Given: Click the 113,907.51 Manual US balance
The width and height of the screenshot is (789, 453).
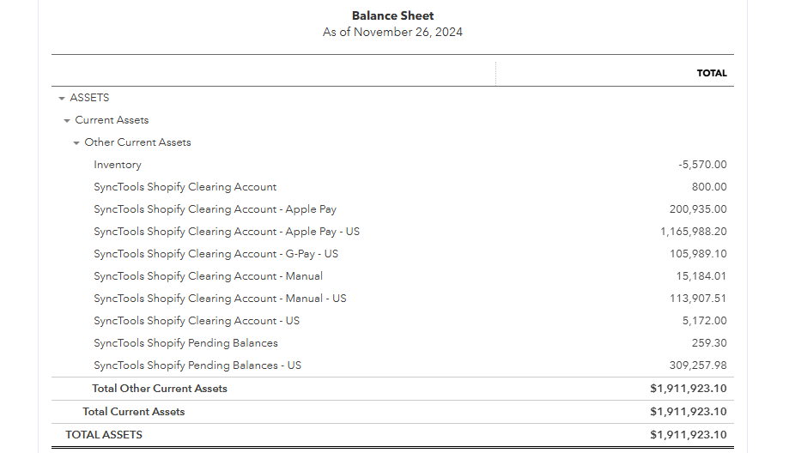Looking at the screenshot, I should click(698, 299).
